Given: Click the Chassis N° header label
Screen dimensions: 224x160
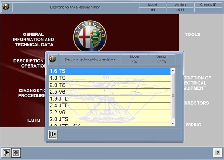Looking at the screenshot, I should click(x=208, y=5).
